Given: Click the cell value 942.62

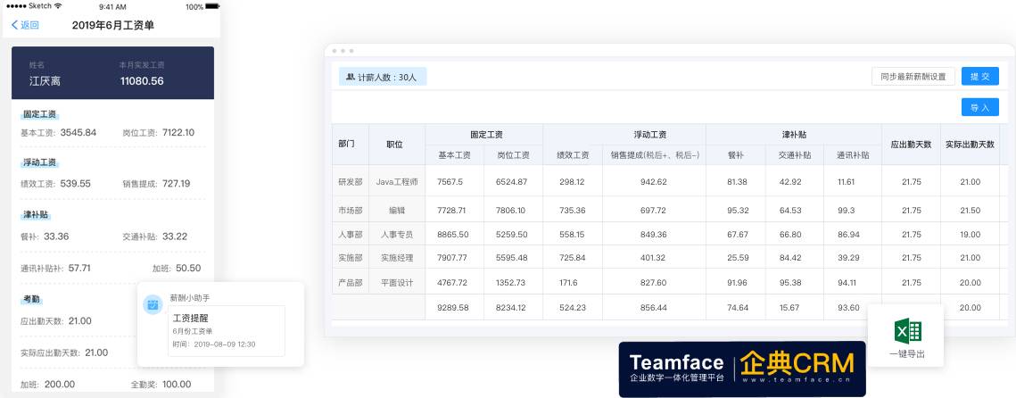Looking at the screenshot, I should tap(652, 181).
